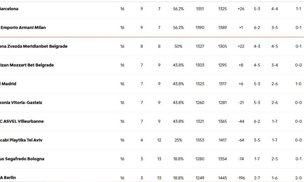Screen dimensions: 304x182
Task: Open the Emporio Armani Milan team page
Action: [23, 28]
